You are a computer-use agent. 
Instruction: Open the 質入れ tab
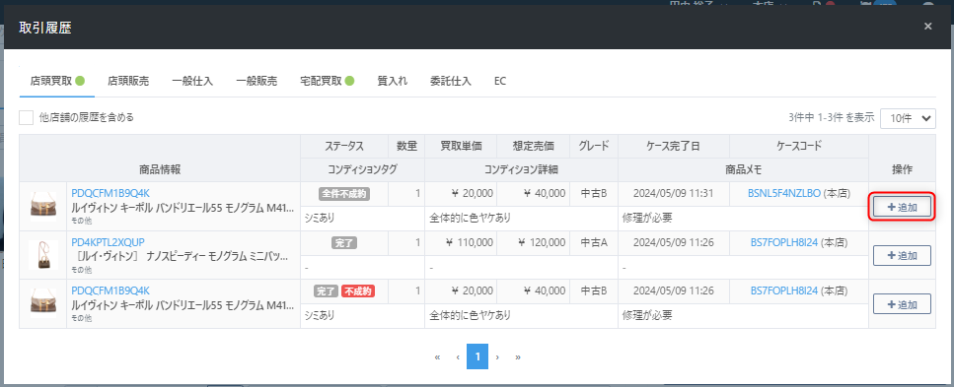(393, 81)
